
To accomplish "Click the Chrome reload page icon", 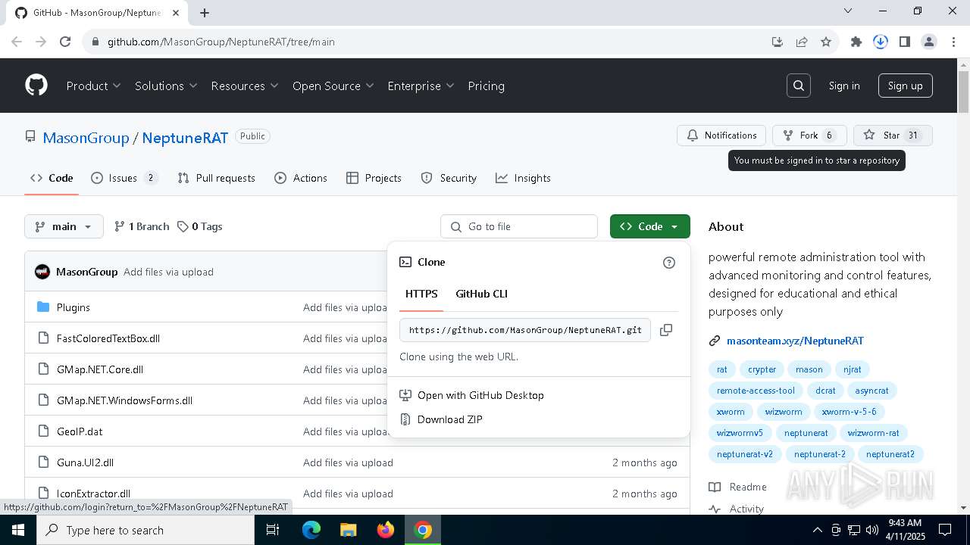I will click(65, 42).
